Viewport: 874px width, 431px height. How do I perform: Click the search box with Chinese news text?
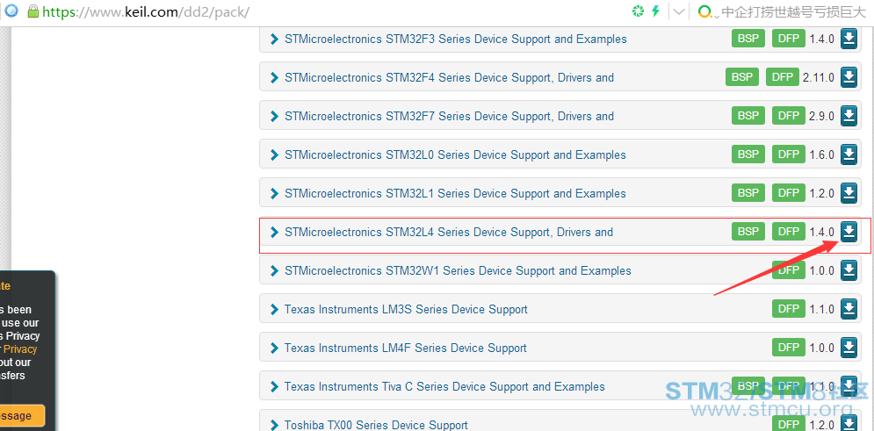[793, 11]
